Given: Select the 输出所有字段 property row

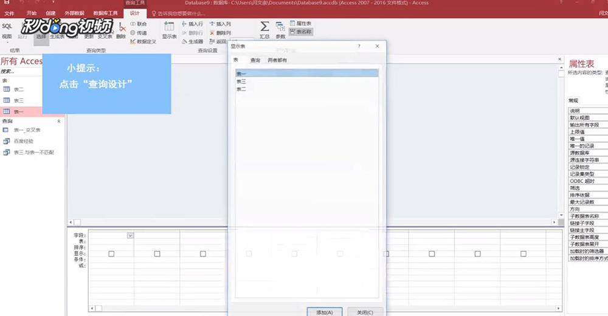Looking at the screenshot, I should click(588, 125).
